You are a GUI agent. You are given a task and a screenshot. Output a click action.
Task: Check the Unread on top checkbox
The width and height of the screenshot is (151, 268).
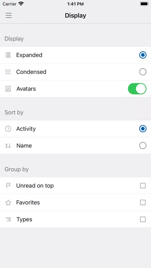click(143, 186)
